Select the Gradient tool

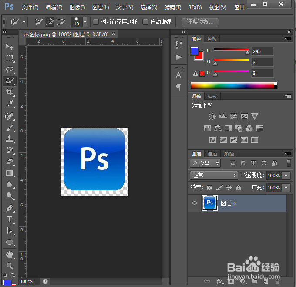tap(10, 173)
